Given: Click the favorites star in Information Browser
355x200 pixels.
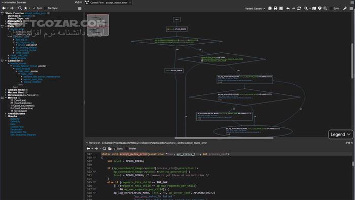Looking at the screenshot, I should 25,8.
